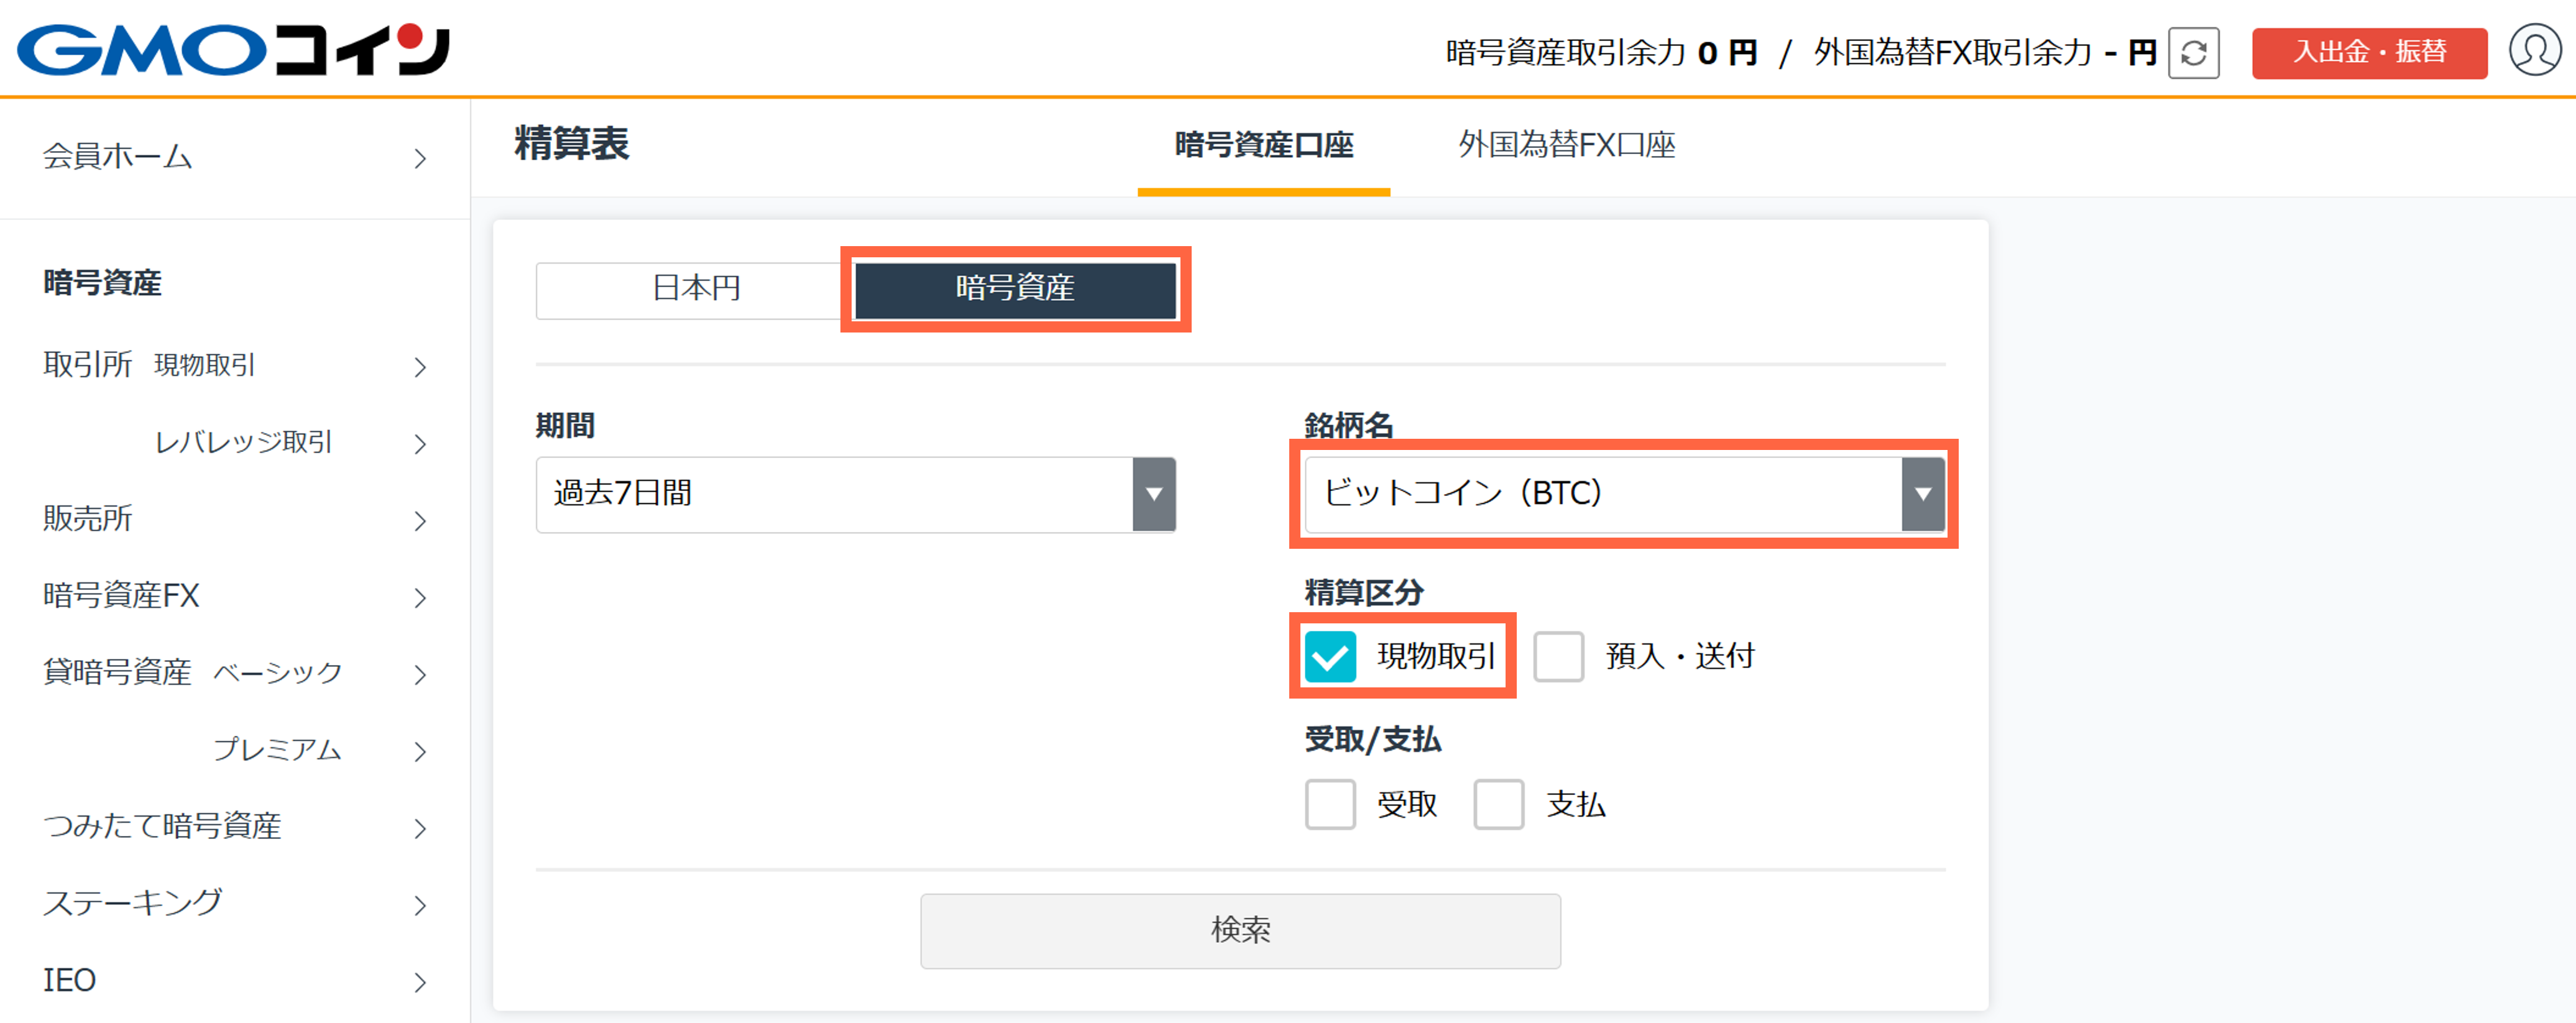Open the 銘柄名 dropdown showing ビットコイン (BTC)
Image resolution: width=2576 pixels, height=1023 pixels.
point(1624,494)
